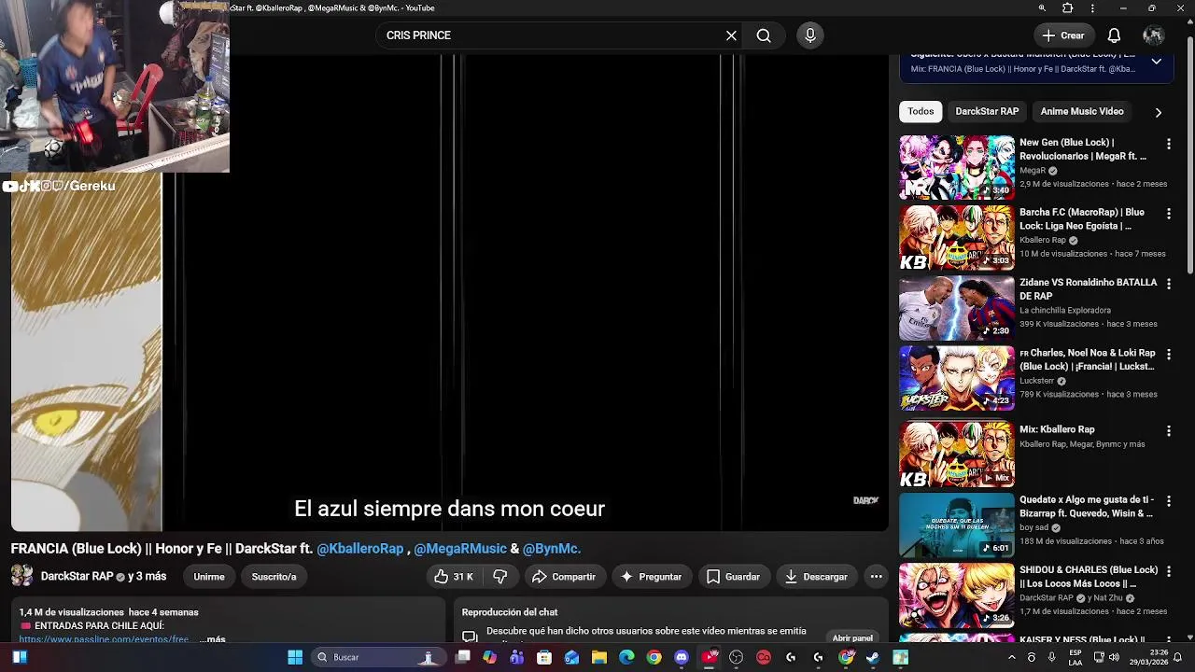This screenshot has height=672, width=1195.
Task: Open the browser three-dot menu
Action: pyautogui.click(x=1092, y=8)
